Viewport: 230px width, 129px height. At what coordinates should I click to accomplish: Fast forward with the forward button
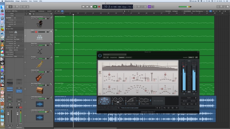87,7
